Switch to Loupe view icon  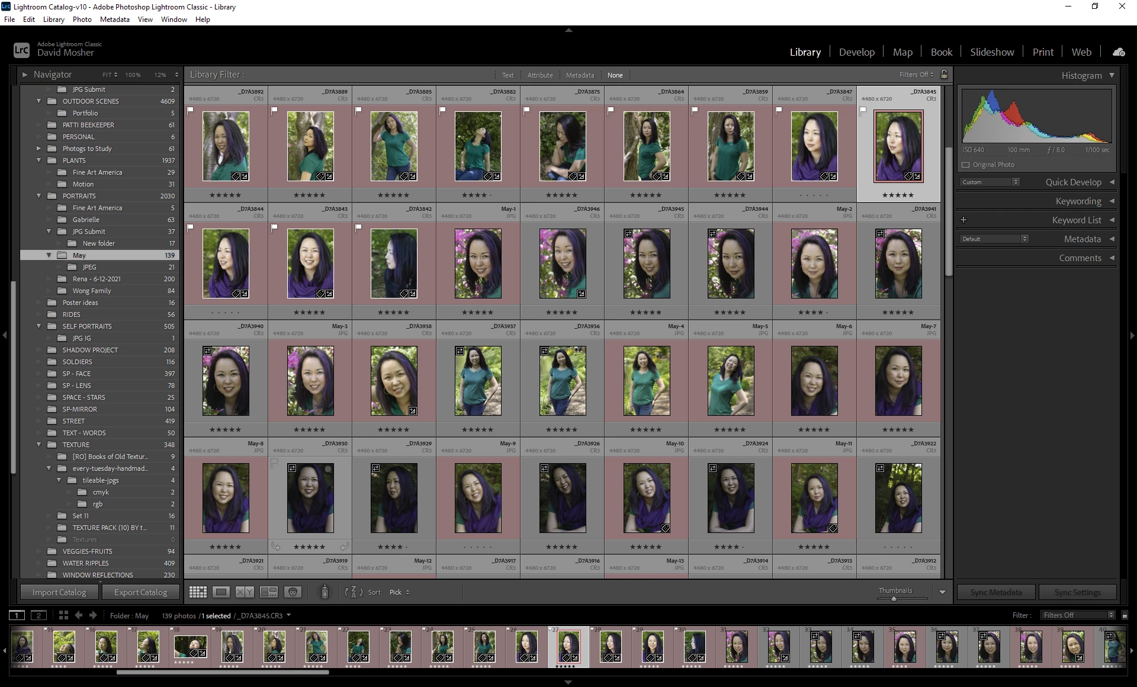click(221, 592)
